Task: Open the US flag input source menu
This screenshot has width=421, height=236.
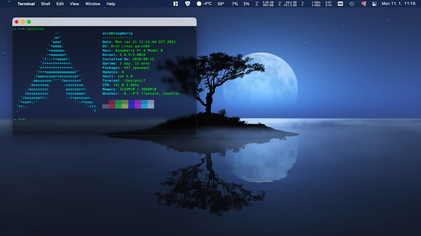Action: pyautogui.click(x=364, y=4)
